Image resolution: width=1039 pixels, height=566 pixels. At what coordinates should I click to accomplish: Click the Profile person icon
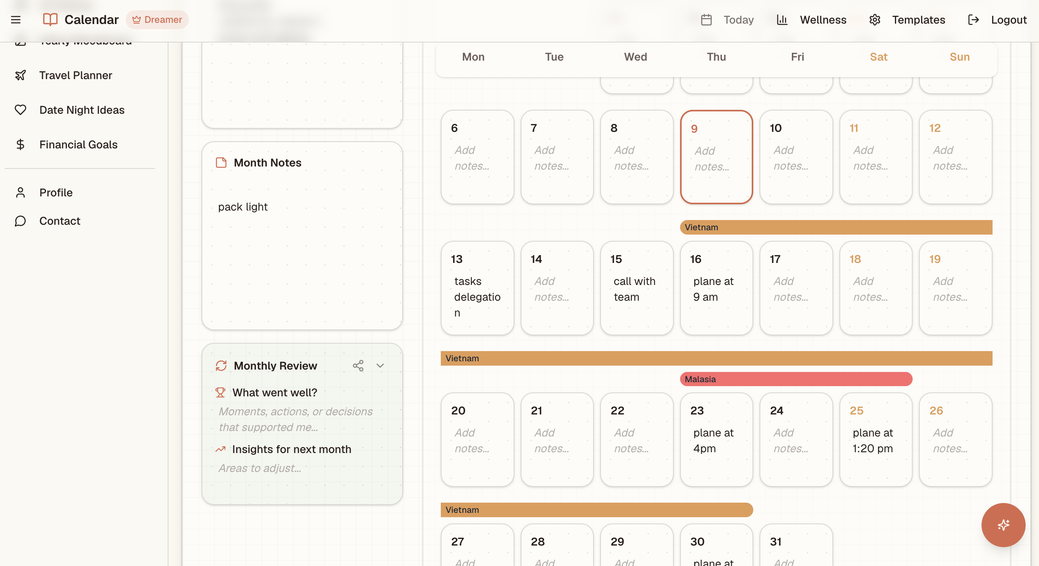click(20, 192)
